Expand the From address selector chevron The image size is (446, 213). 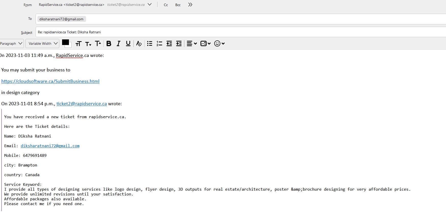point(150,5)
